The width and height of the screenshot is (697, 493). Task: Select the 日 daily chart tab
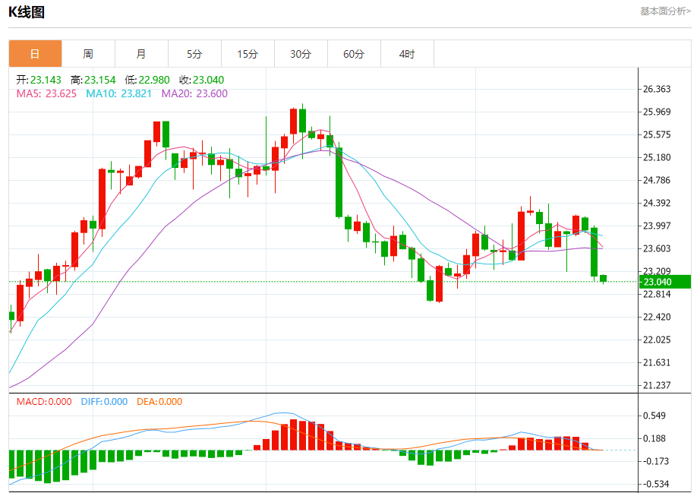(35, 54)
